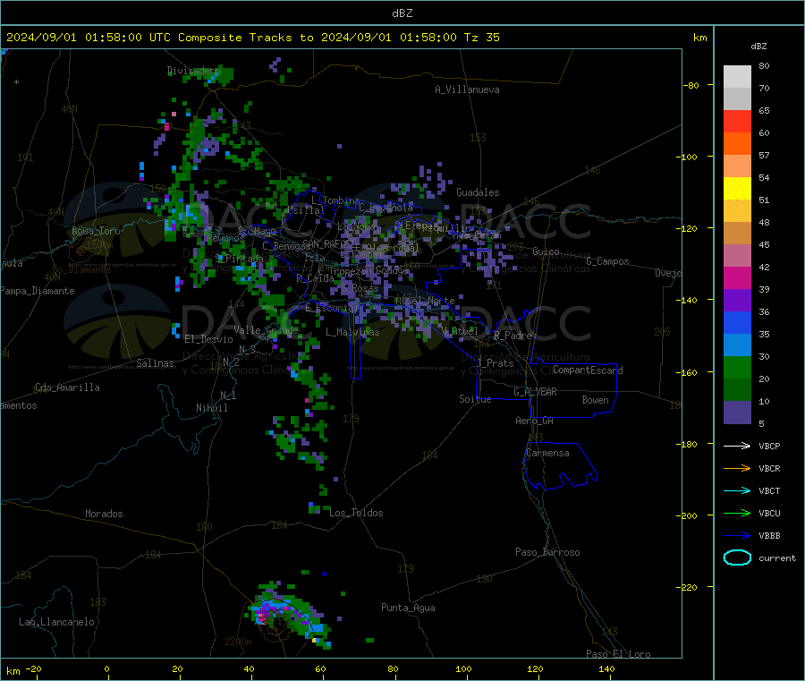Click the CompantEscard map label
805x681 pixels.
(588, 370)
